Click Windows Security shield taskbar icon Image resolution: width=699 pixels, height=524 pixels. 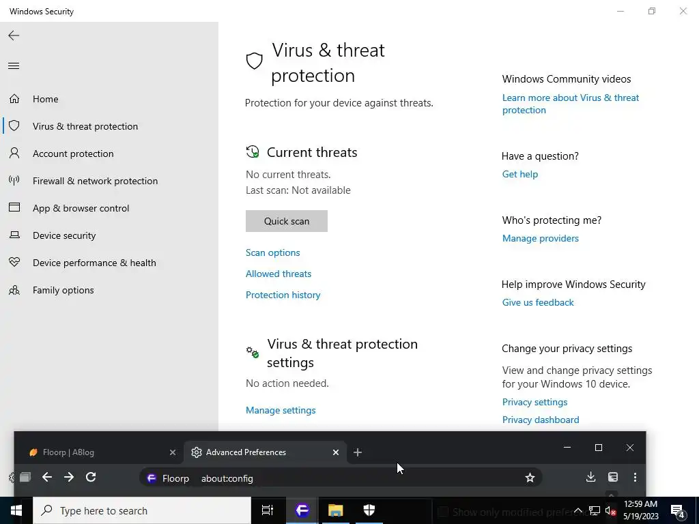[x=369, y=510]
